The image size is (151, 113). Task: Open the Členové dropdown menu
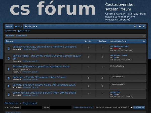(x=31, y=26)
